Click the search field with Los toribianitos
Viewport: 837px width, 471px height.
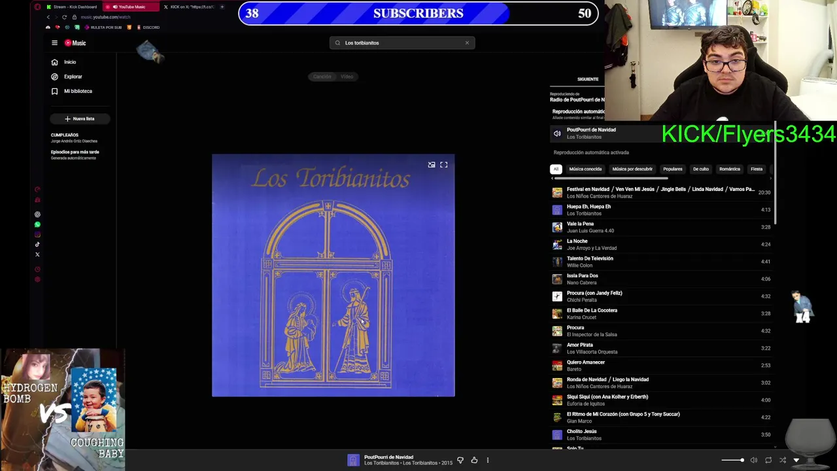(402, 43)
